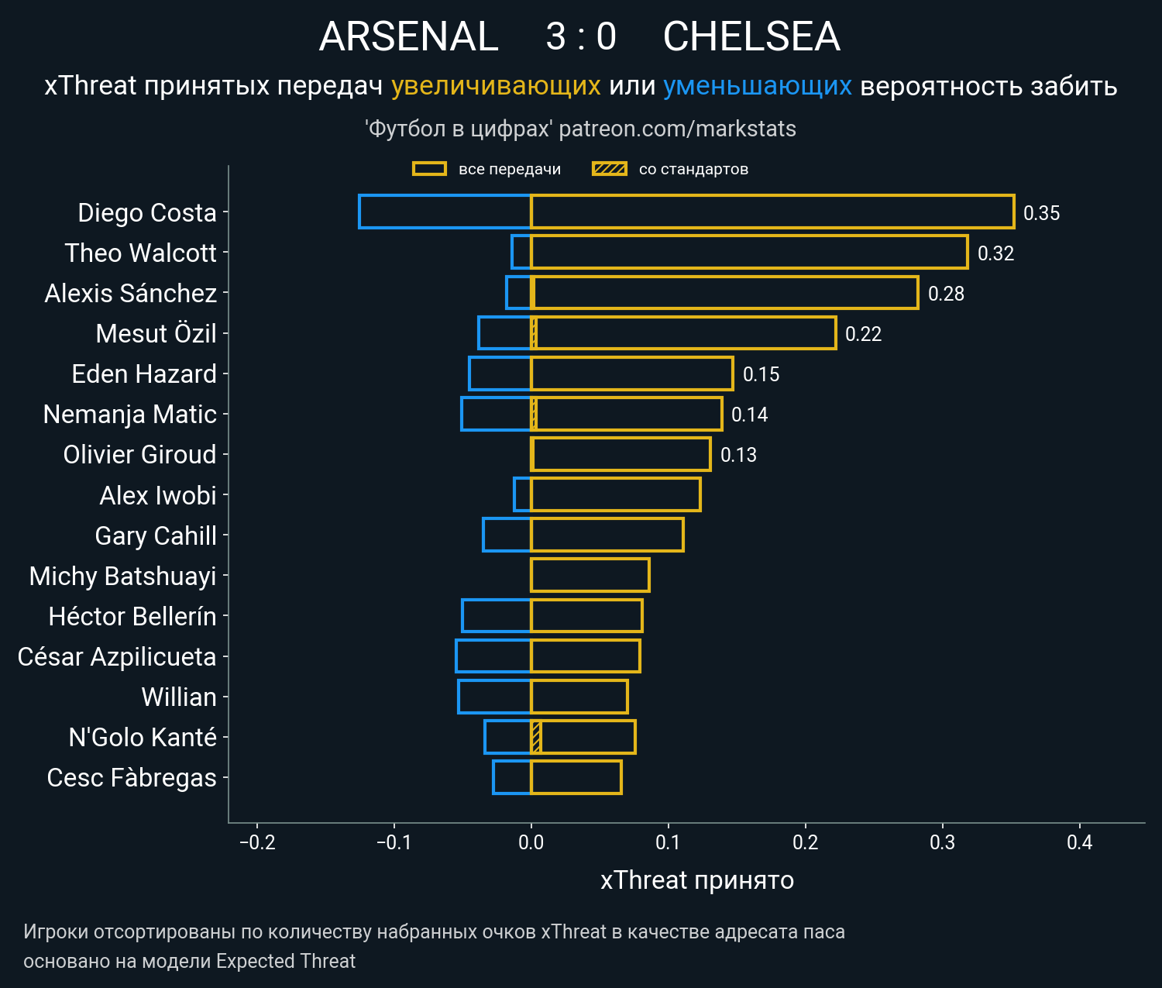Select the Mesut Özil player label
Screen dimensions: 1162x988
156,333
